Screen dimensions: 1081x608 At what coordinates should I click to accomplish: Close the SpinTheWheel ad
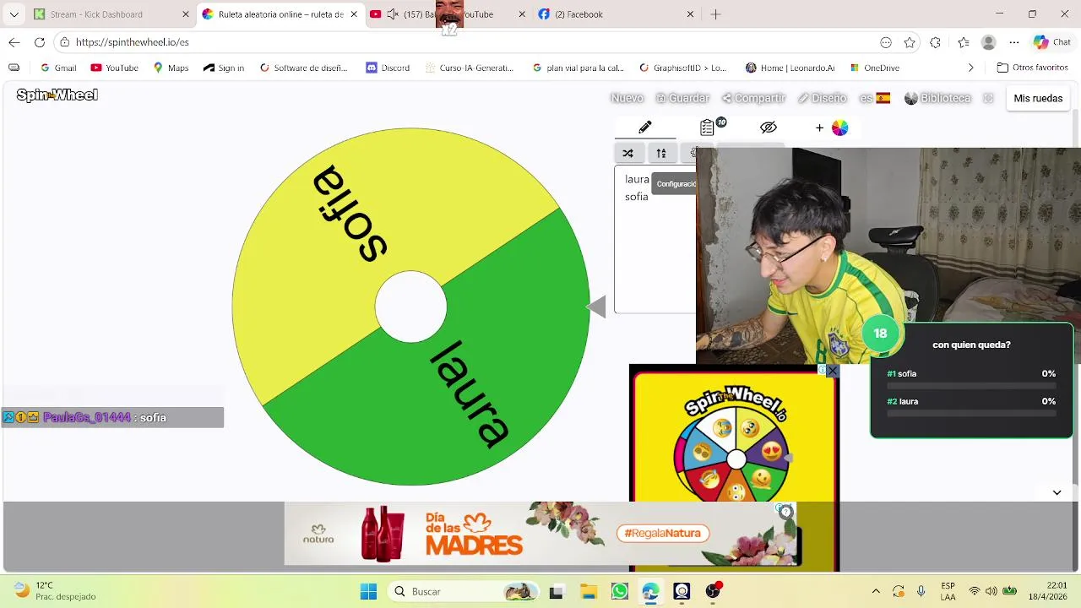(832, 371)
